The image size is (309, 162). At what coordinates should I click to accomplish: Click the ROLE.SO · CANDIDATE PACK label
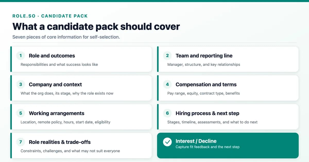click(x=50, y=16)
